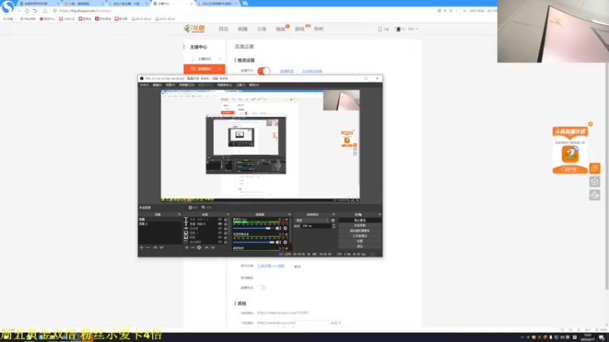Pop out the OBS sources dock panel
The width and height of the screenshot is (609, 342).
228,214
